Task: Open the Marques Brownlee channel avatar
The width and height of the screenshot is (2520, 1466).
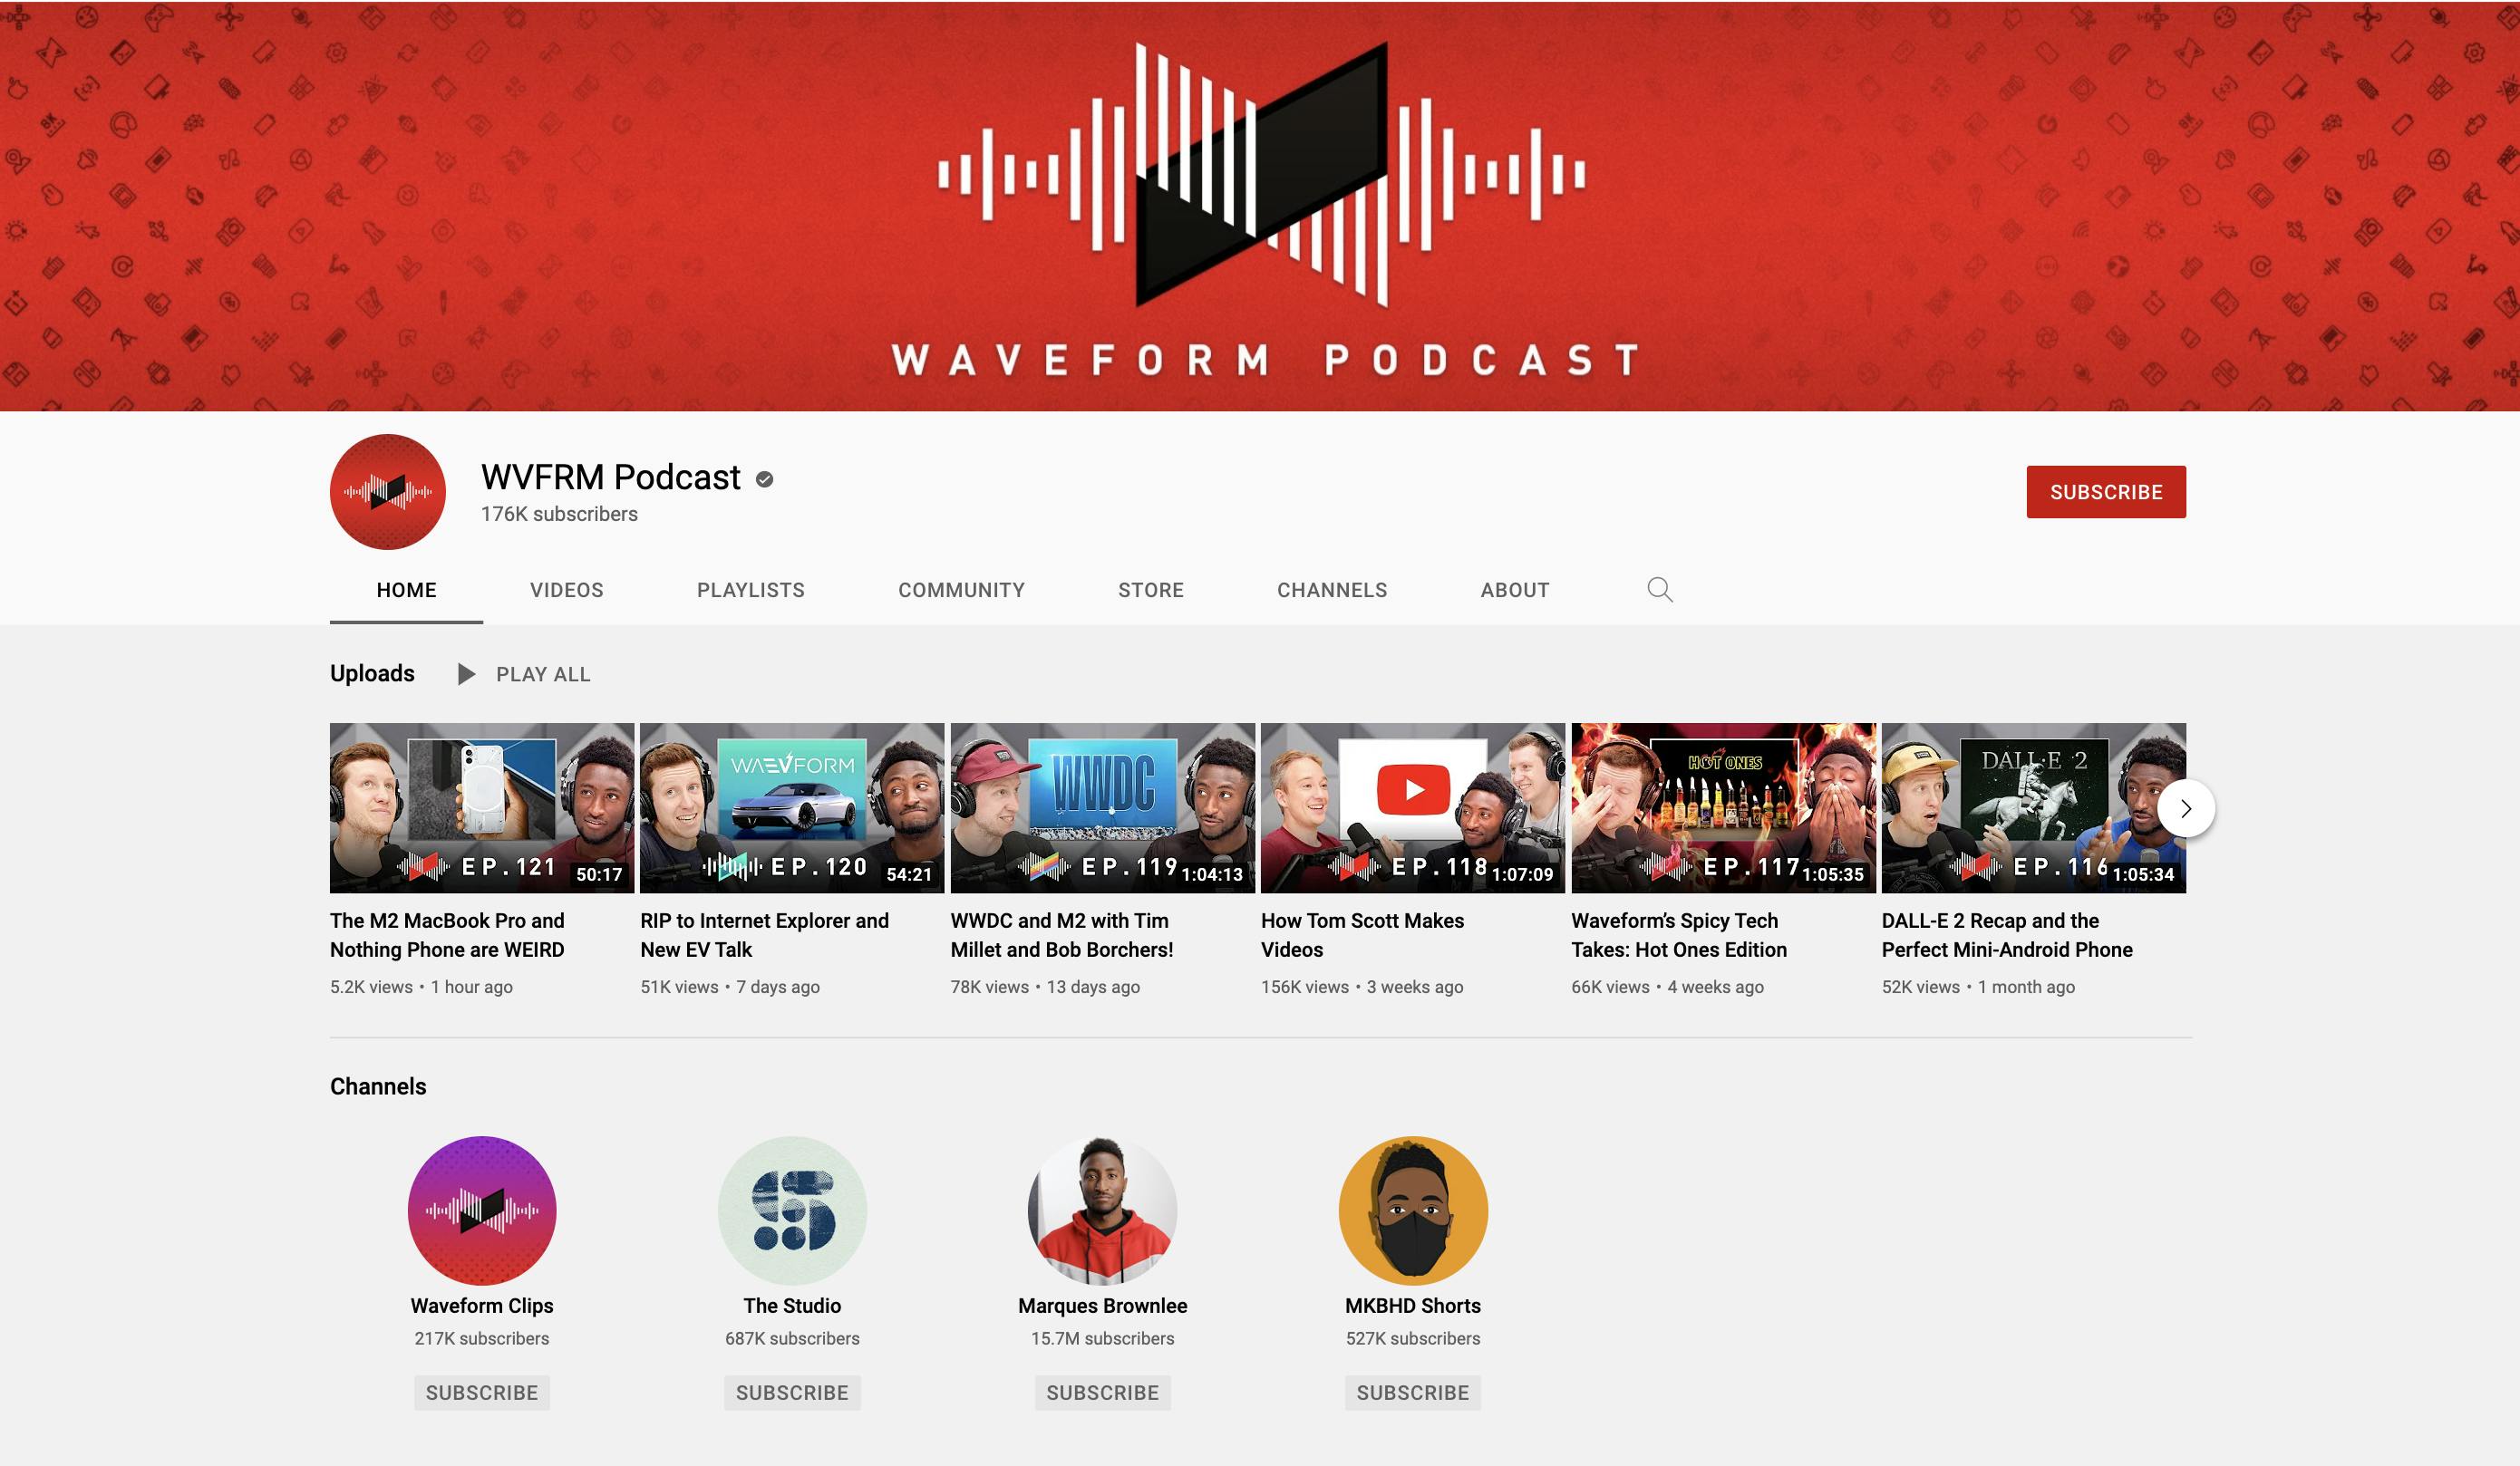Action: pos(1102,1210)
